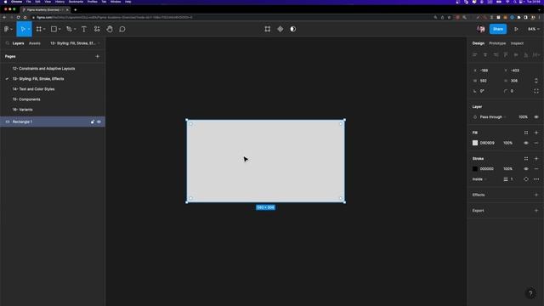This screenshot has height=306, width=544.
Task: Open the current page name dropdown
Action: pyautogui.click(x=75, y=43)
